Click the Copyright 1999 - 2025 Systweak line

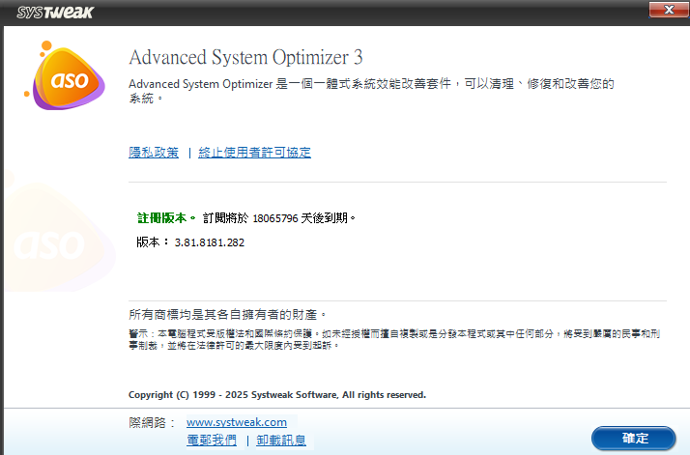click(x=277, y=395)
